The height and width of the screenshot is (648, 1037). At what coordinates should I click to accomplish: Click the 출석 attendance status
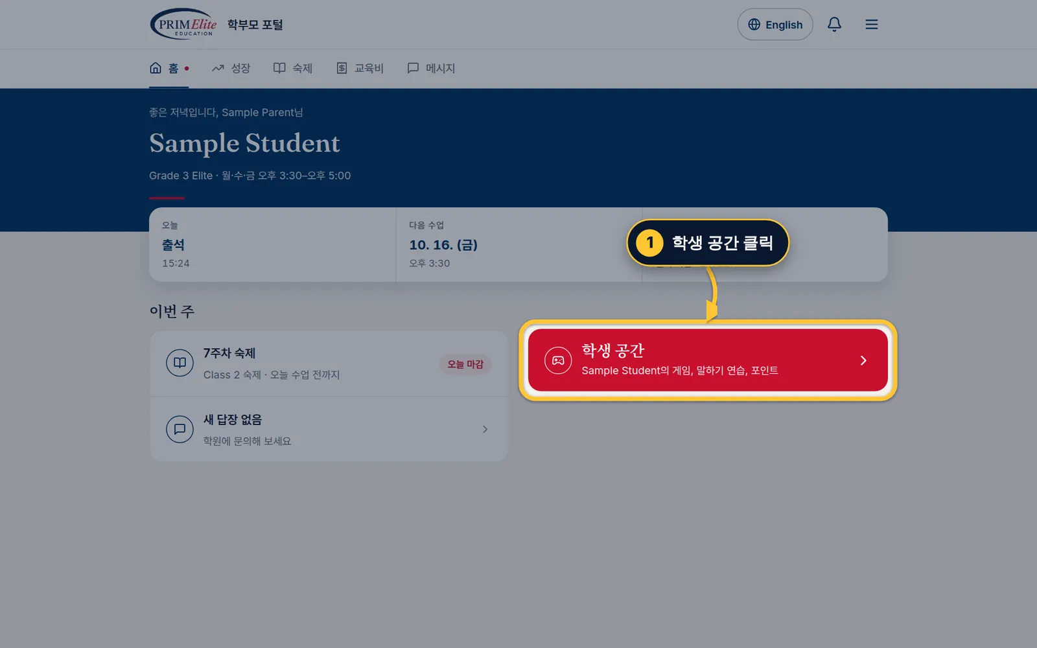173,245
